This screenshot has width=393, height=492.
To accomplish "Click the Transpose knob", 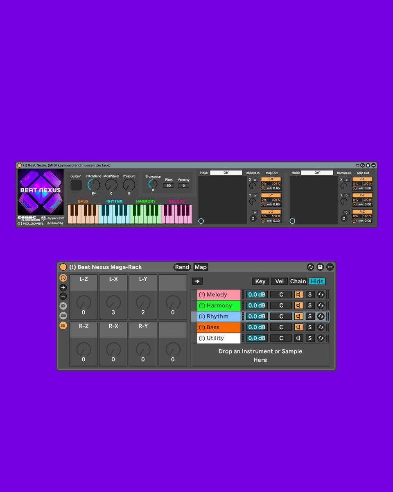I will (153, 184).
